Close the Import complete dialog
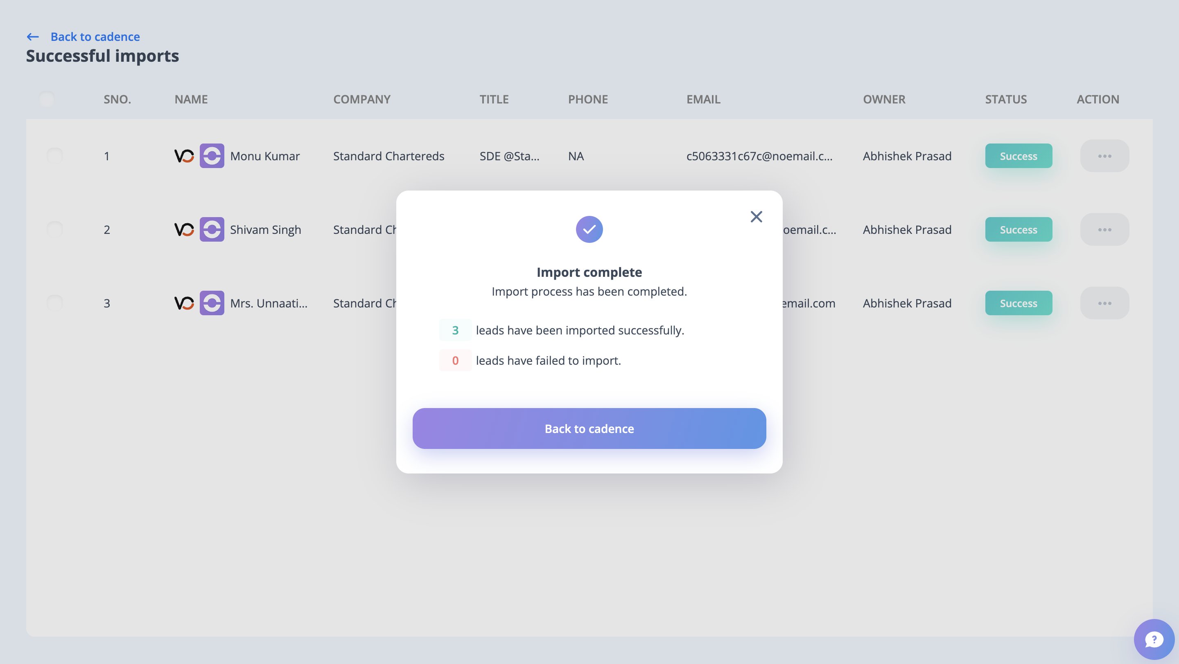 pos(756,217)
